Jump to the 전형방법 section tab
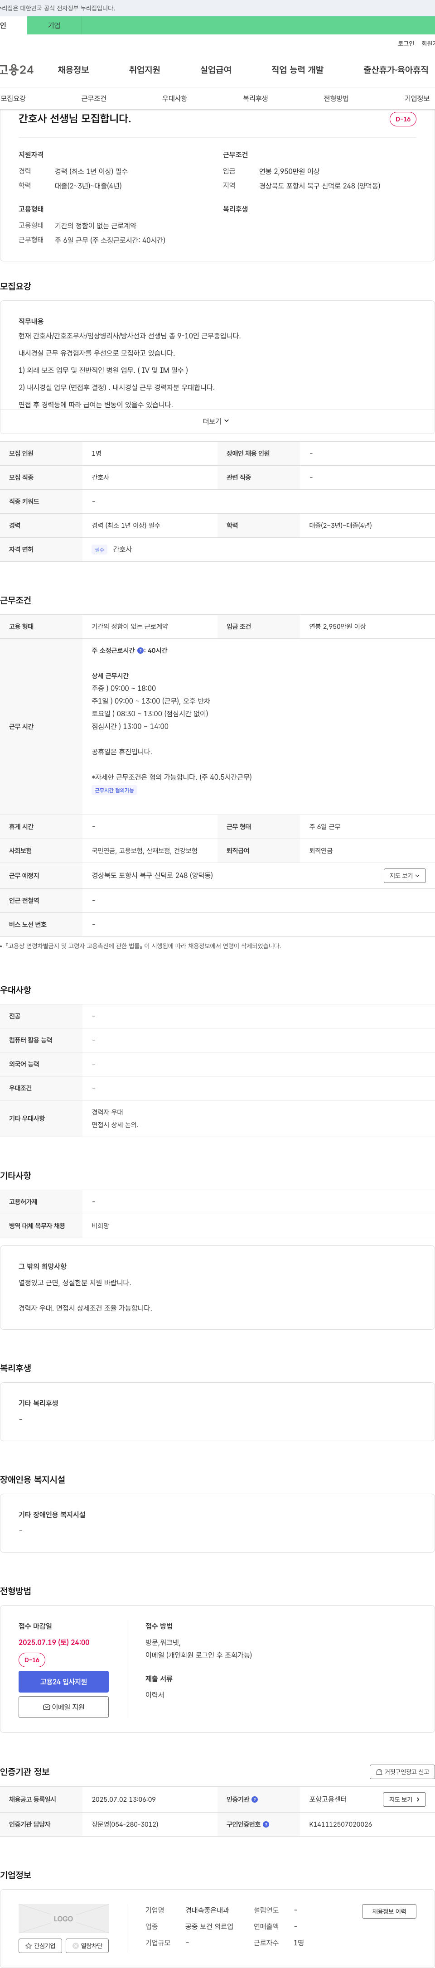 coord(336,99)
